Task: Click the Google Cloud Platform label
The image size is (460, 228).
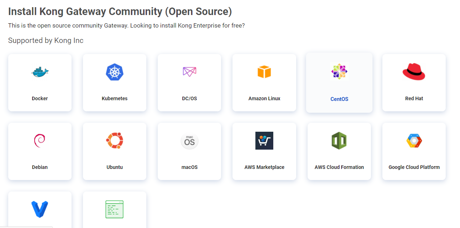Action: coord(414,167)
